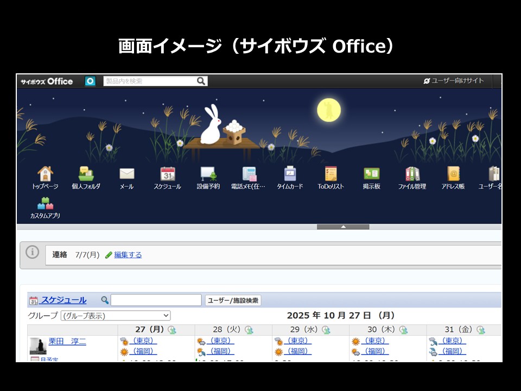The height and width of the screenshot is (391, 521).
Task: Open the アドレス帳 icon
Action: (x=453, y=174)
